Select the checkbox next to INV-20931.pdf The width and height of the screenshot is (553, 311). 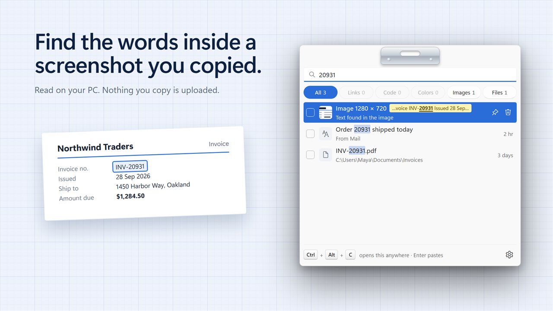(x=310, y=155)
